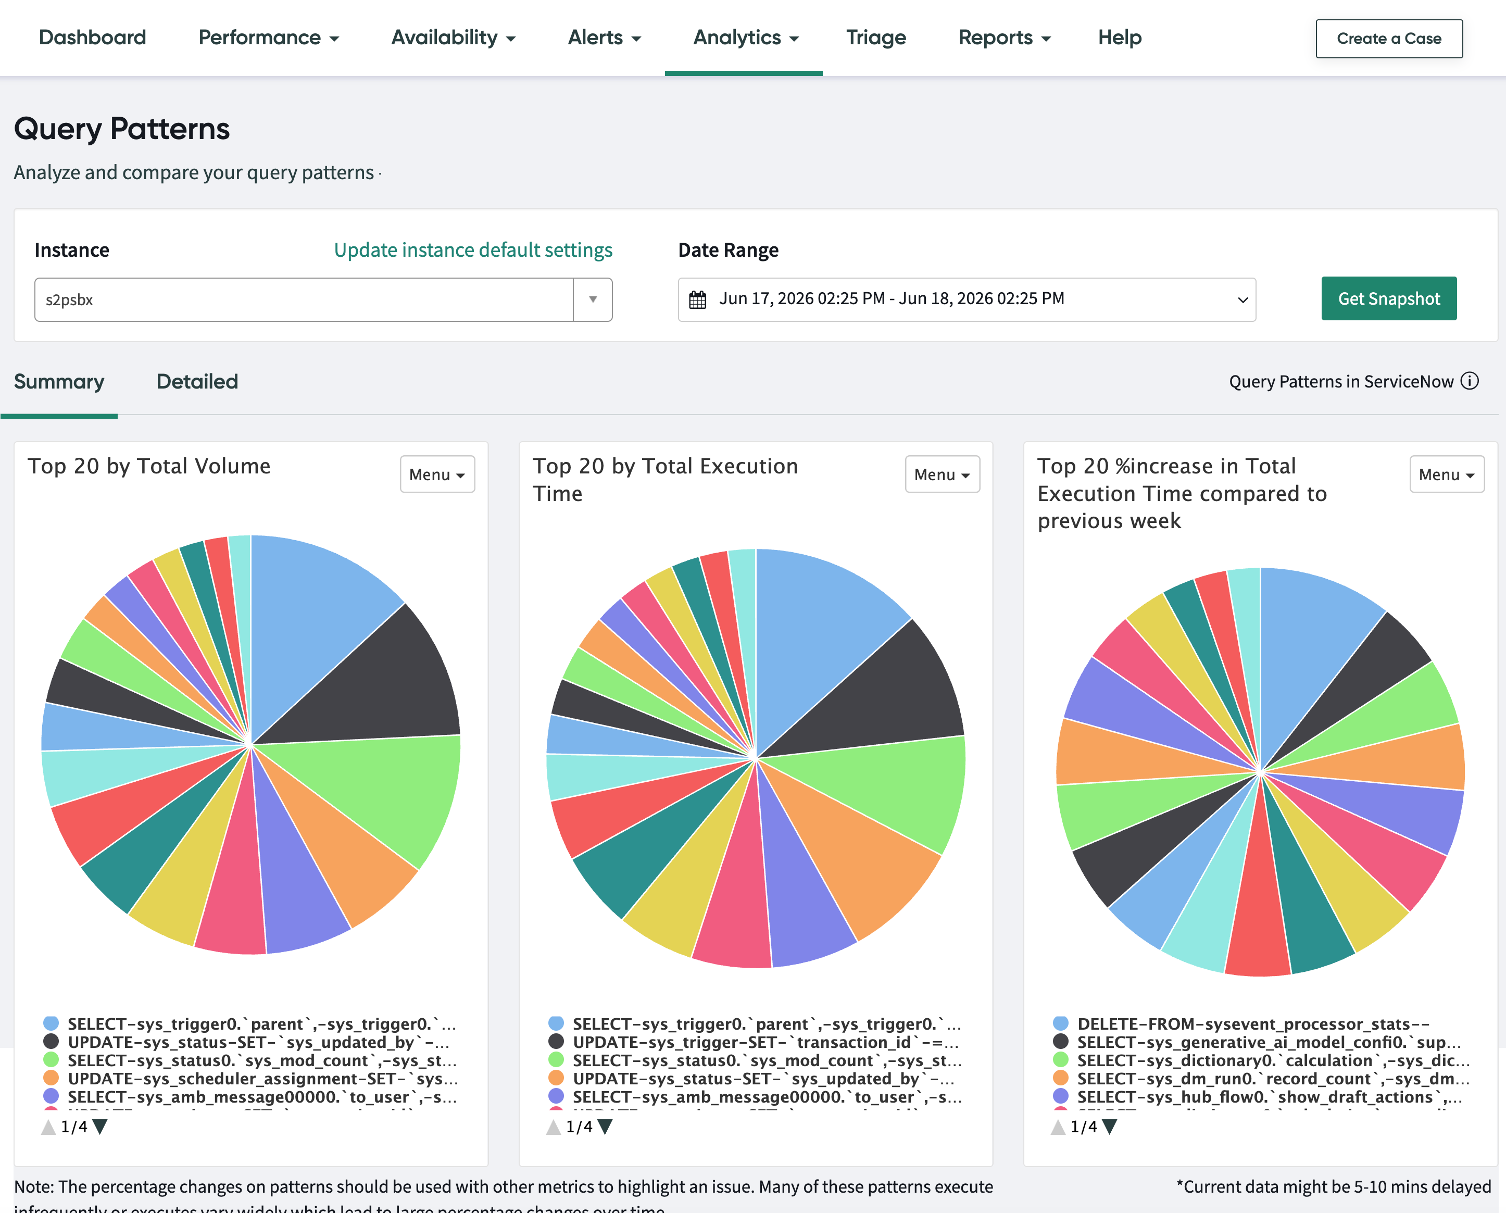
Task: Open the Instance dropdown arrow
Action: (592, 300)
